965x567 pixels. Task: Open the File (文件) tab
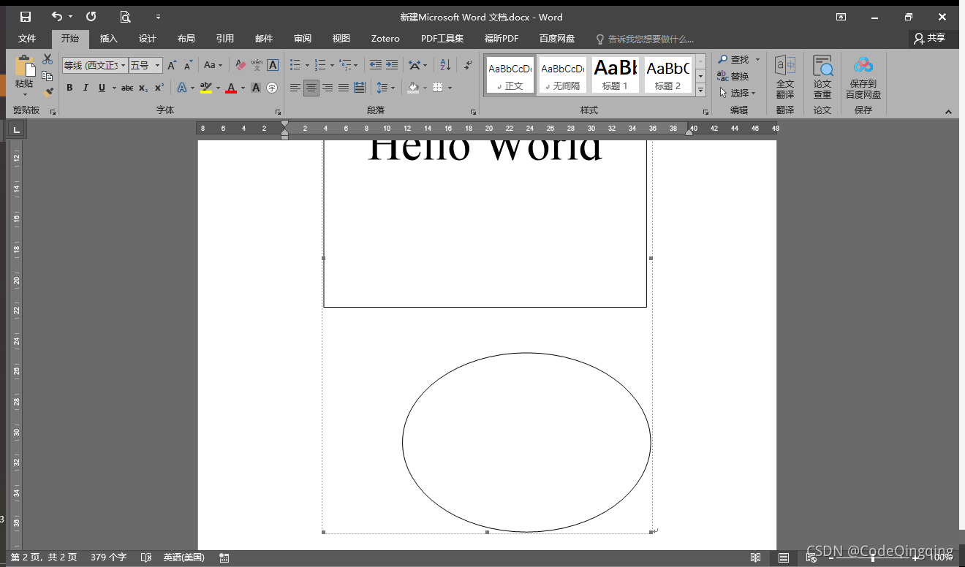[27, 39]
